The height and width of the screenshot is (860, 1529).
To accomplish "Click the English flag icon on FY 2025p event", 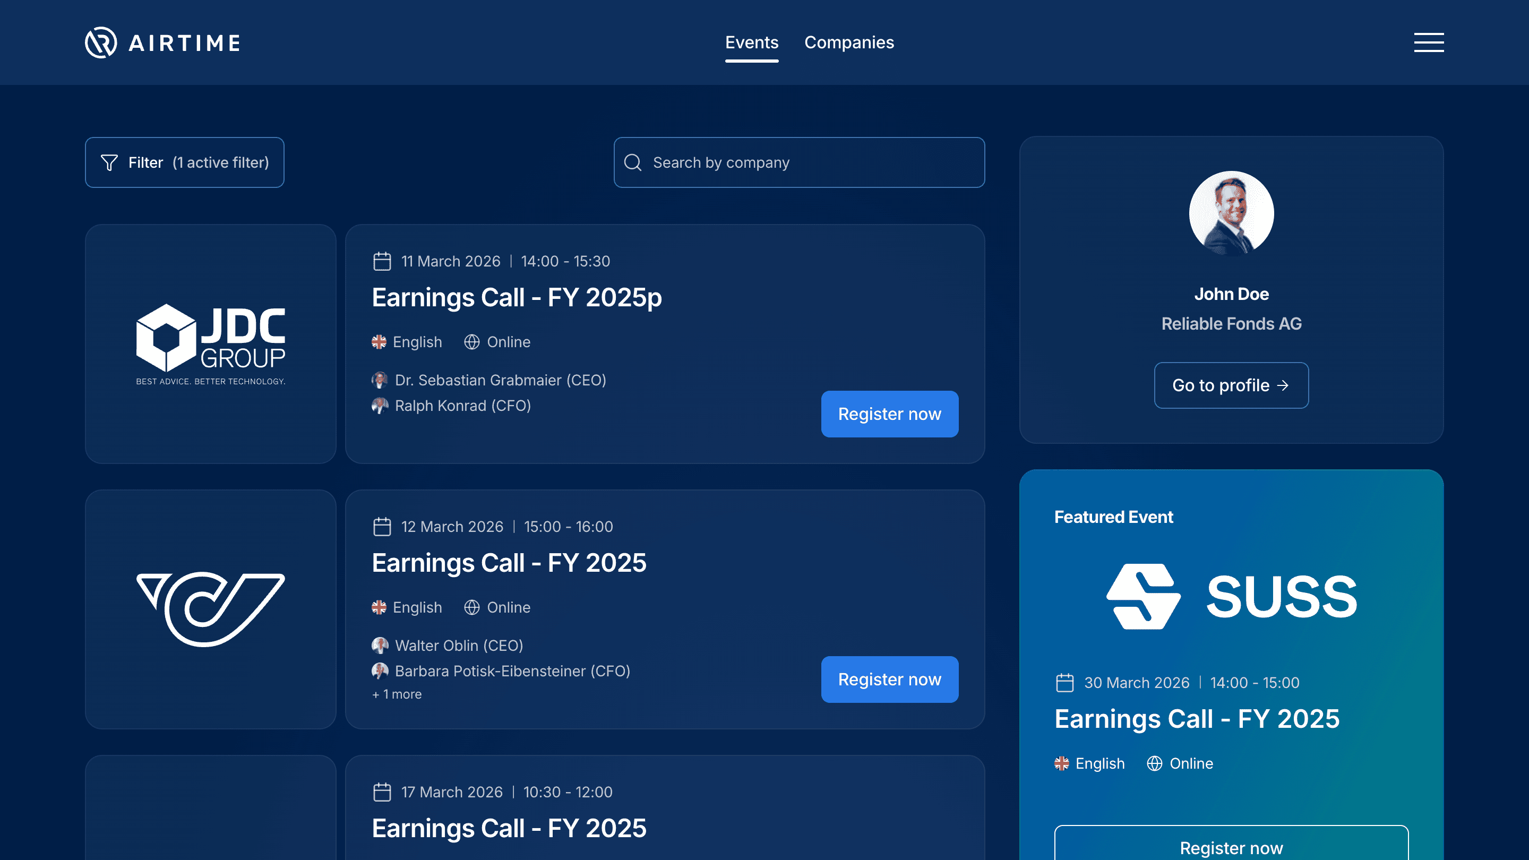I will (380, 342).
